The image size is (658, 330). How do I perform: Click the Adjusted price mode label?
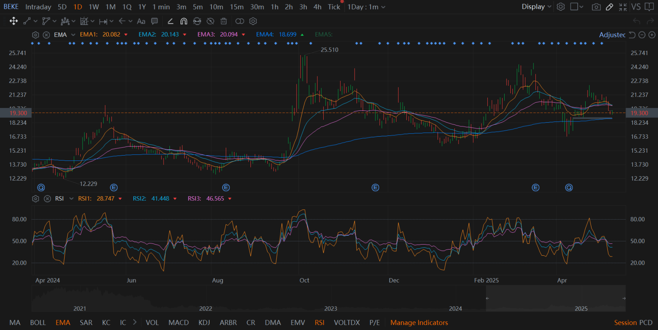click(612, 35)
